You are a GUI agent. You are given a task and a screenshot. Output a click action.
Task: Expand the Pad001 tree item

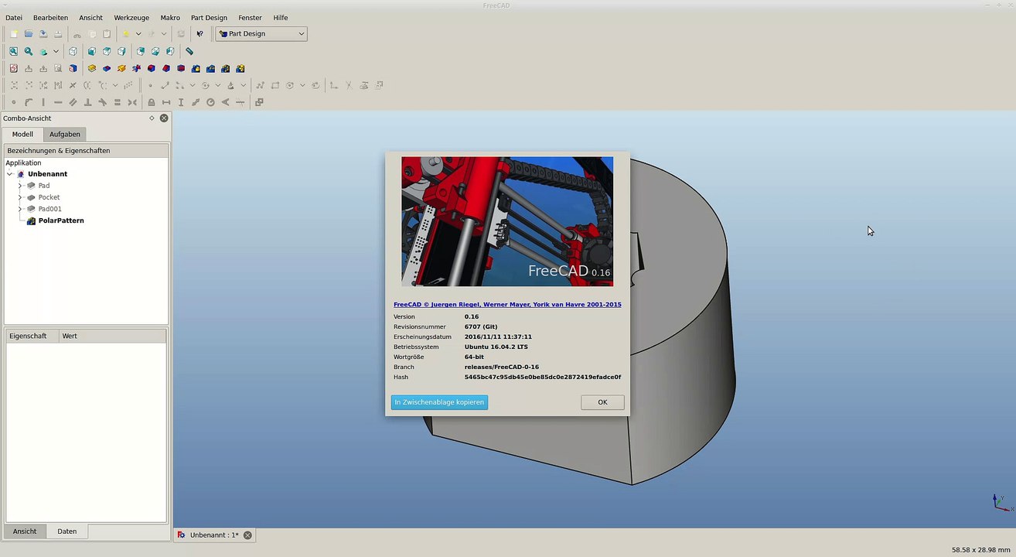tap(20, 209)
